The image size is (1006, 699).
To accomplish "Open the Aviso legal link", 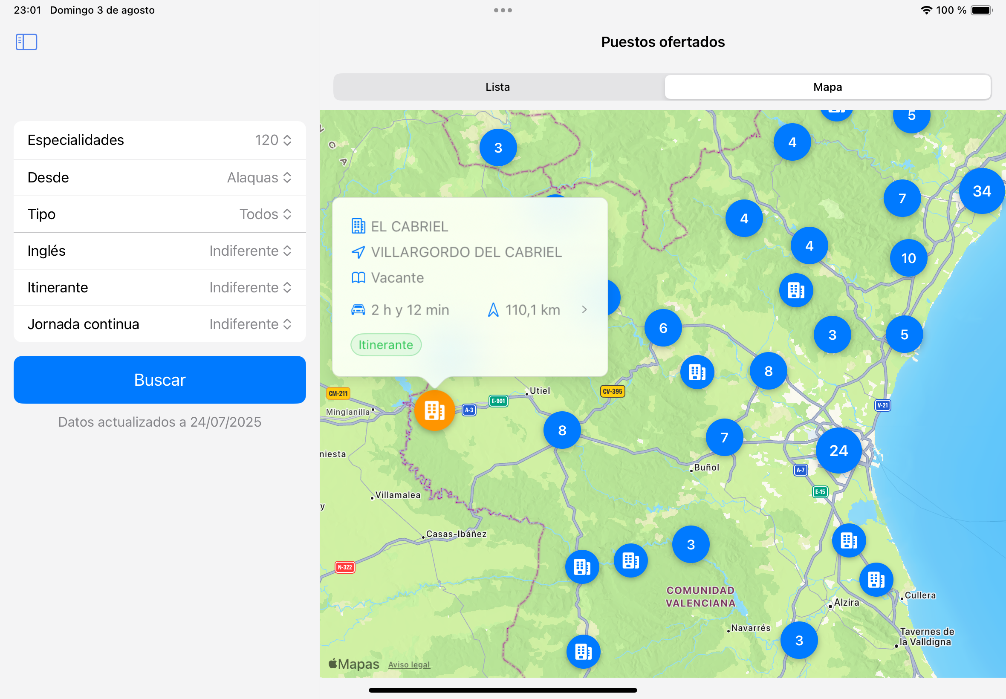I will coord(409,664).
